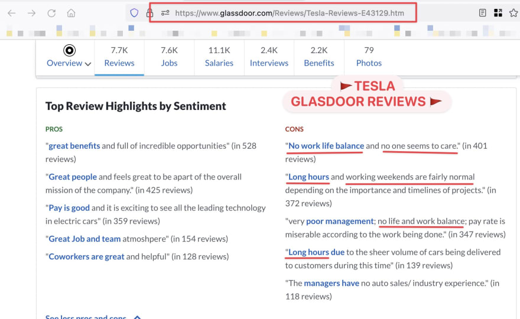Go back with the browser back arrow

[12, 13]
